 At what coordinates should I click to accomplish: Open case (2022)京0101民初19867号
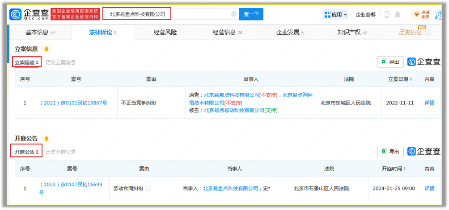[x=73, y=103]
